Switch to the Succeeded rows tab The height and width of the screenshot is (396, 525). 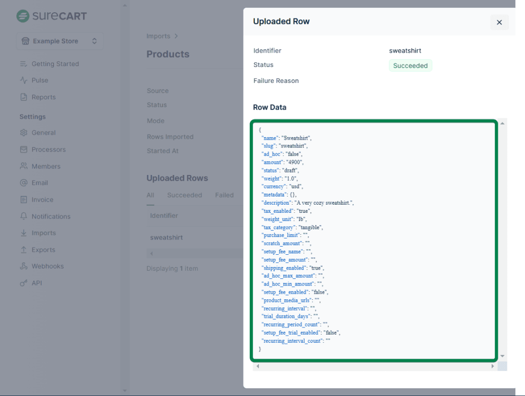(184, 195)
